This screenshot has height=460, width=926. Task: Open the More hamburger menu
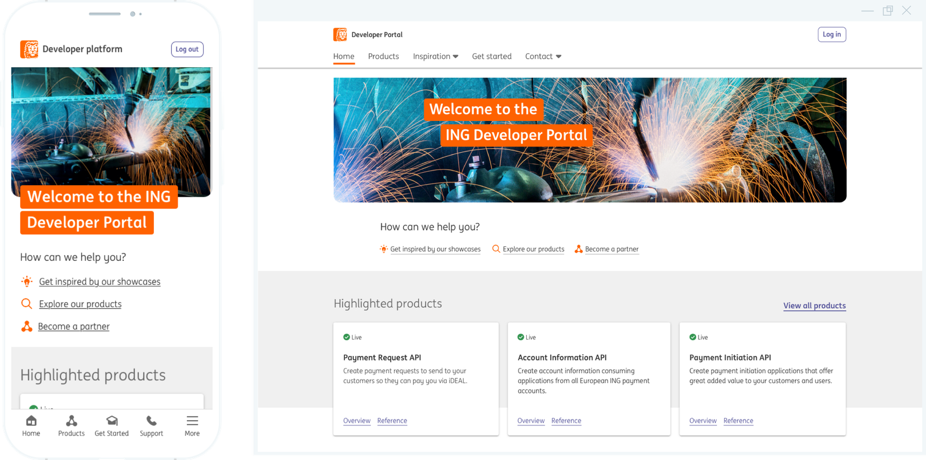tap(192, 421)
